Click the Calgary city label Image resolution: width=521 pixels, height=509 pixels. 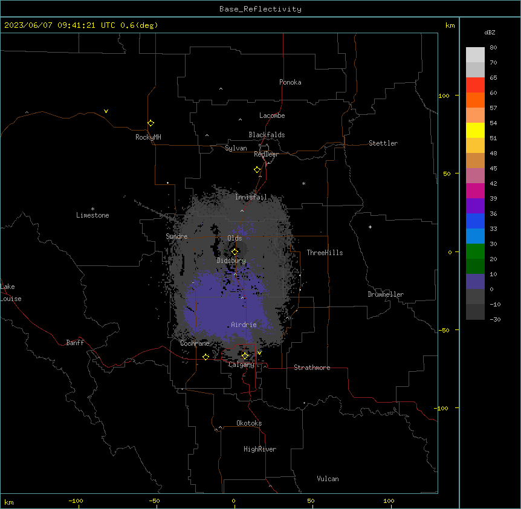tap(241, 365)
